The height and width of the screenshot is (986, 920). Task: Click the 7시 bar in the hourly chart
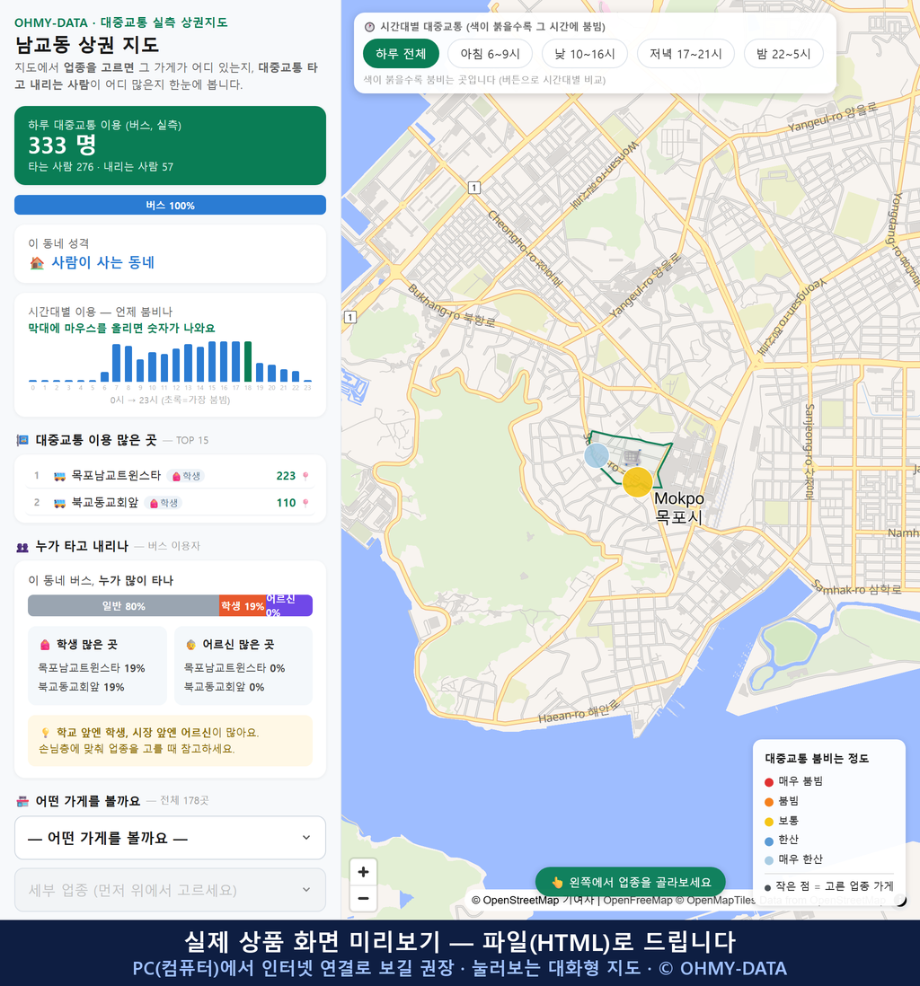117,363
